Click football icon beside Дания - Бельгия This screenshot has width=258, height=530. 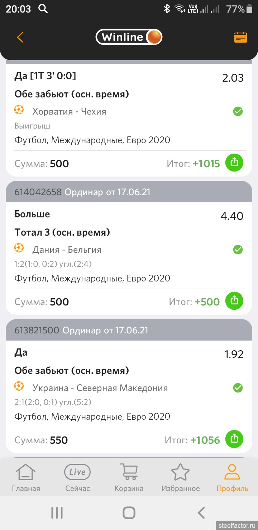point(19,248)
